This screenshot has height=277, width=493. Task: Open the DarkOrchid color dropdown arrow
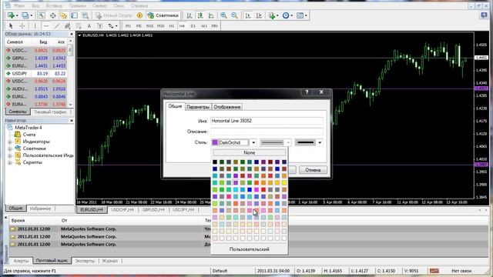coord(253,142)
